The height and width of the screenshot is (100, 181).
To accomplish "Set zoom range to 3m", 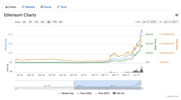I will point(42,22).
